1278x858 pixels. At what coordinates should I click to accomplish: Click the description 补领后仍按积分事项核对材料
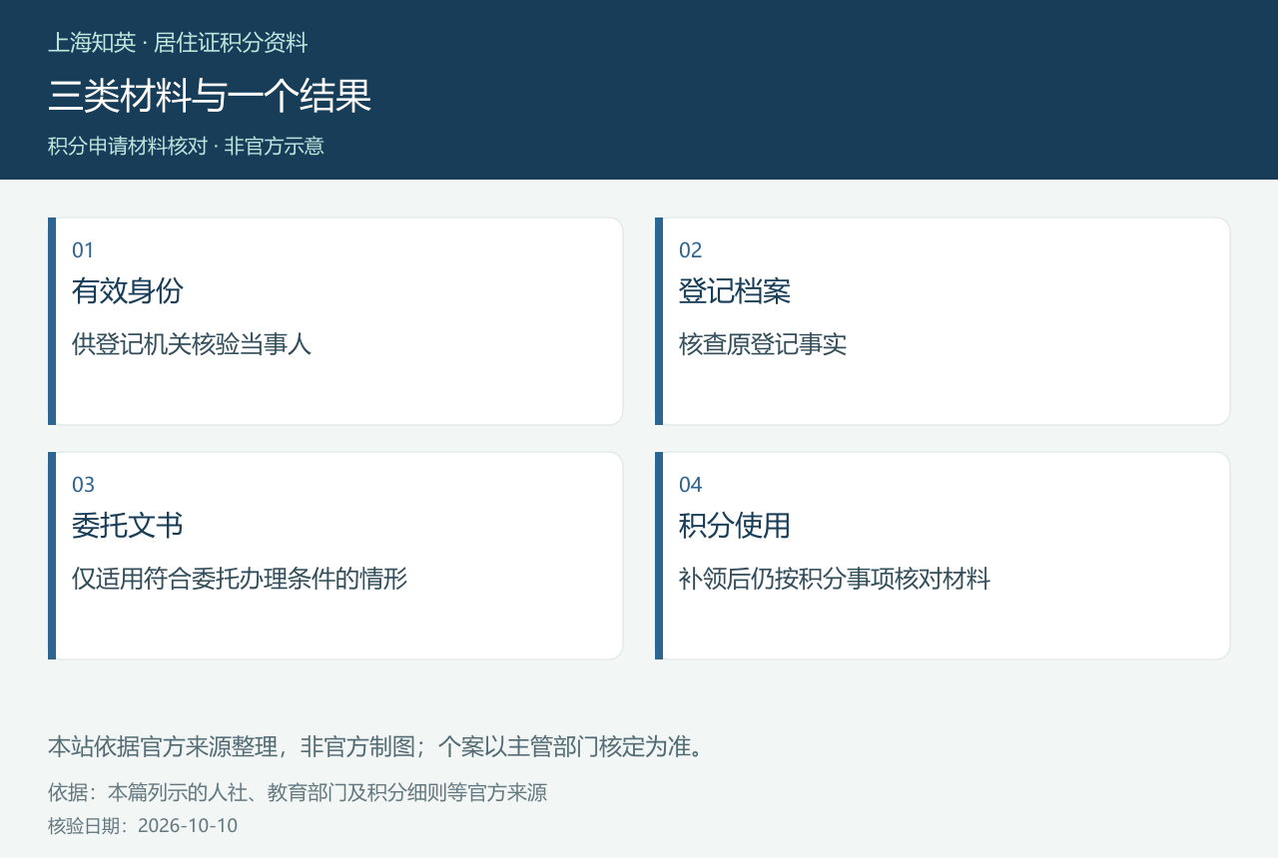(835, 579)
